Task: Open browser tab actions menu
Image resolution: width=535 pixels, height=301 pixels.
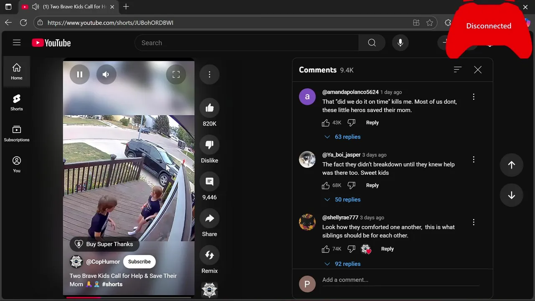Action: [8, 7]
